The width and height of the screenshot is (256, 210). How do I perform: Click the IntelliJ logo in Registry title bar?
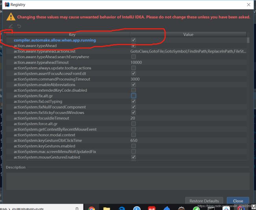[7, 5]
